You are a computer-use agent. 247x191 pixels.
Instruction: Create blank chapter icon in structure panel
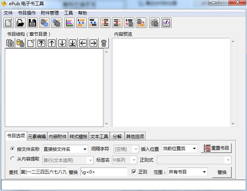pyautogui.click(x=31, y=43)
